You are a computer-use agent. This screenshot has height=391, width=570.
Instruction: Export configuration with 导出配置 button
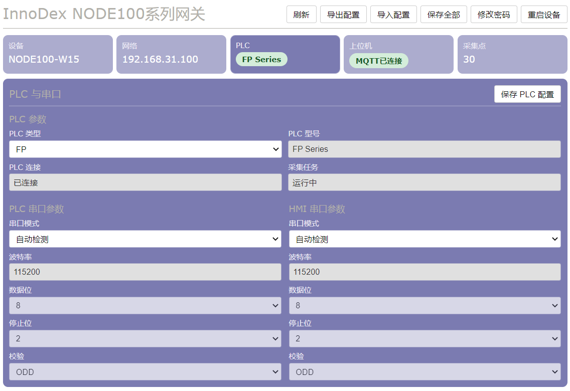pos(343,15)
